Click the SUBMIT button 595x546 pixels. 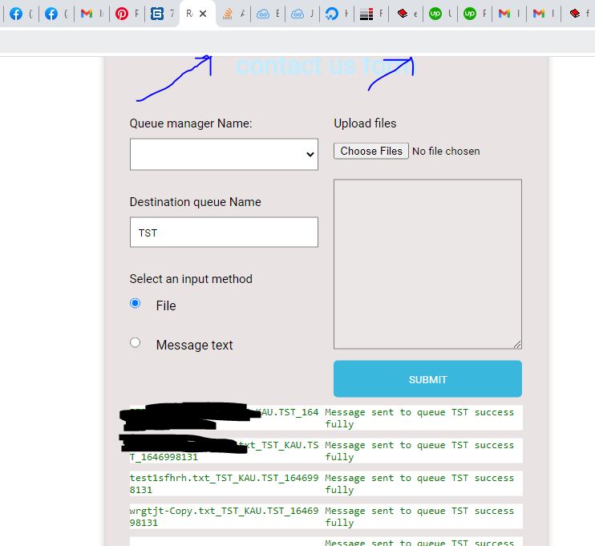click(427, 379)
